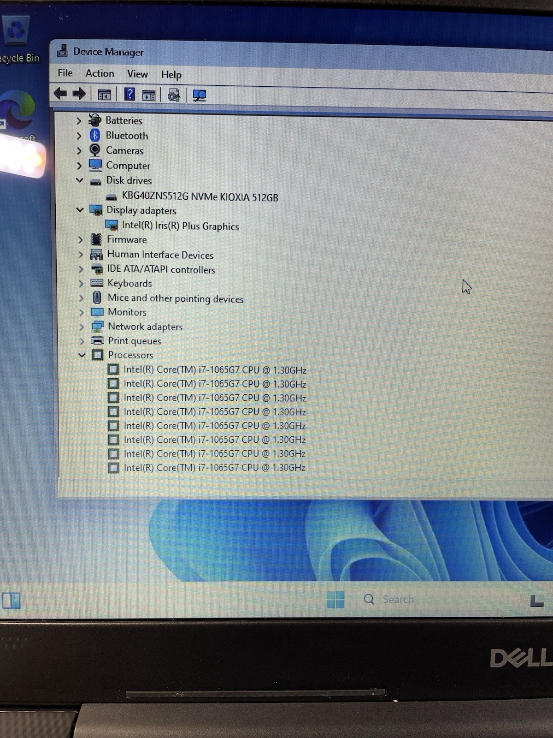Select the Monitors icon
The width and height of the screenshot is (553, 738).
tap(97, 312)
